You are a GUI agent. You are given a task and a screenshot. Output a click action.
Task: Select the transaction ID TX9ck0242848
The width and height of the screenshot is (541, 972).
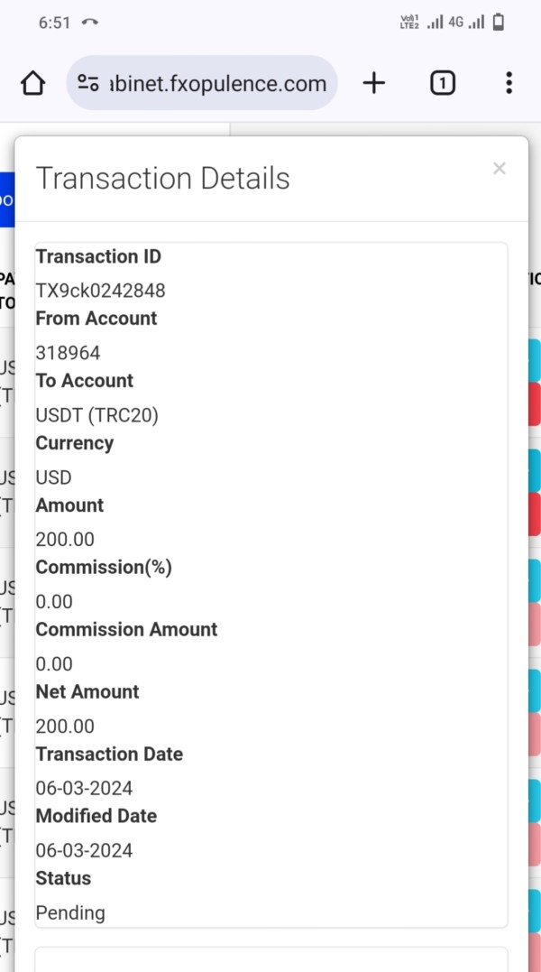100,291
